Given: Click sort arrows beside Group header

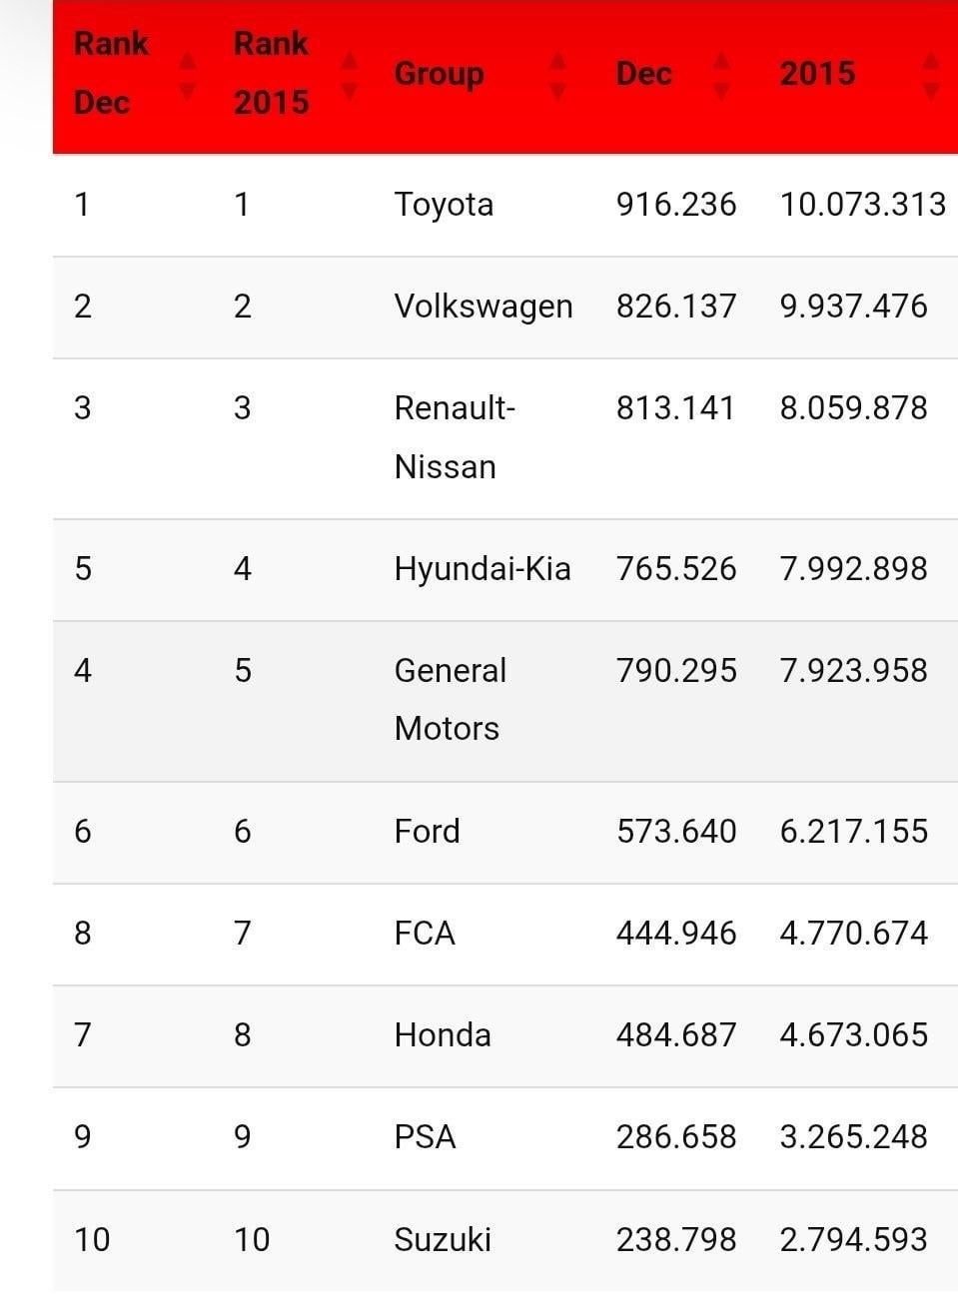Looking at the screenshot, I should point(557,76).
